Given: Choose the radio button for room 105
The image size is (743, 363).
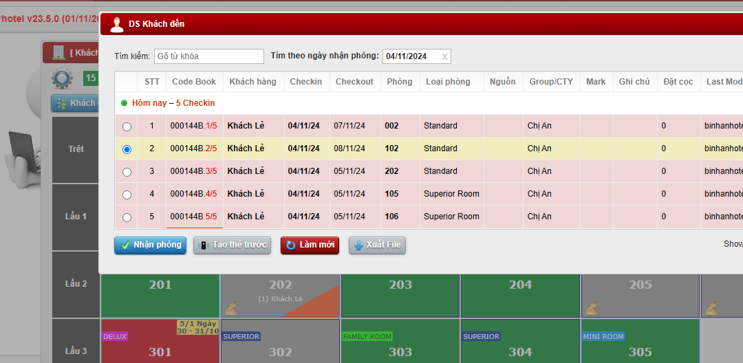Looking at the screenshot, I should tap(127, 195).
